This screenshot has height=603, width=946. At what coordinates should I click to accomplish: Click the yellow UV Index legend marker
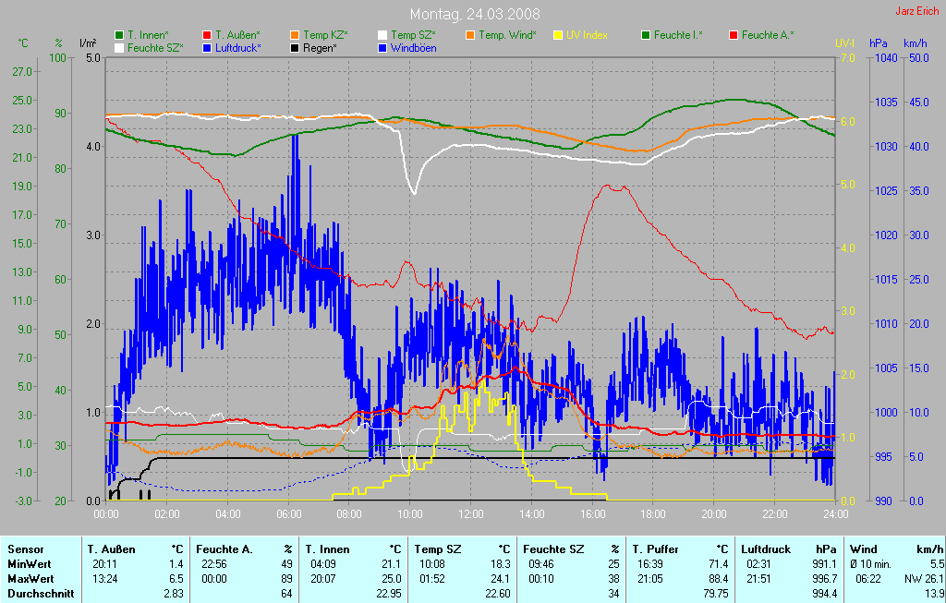click(558, 35)
